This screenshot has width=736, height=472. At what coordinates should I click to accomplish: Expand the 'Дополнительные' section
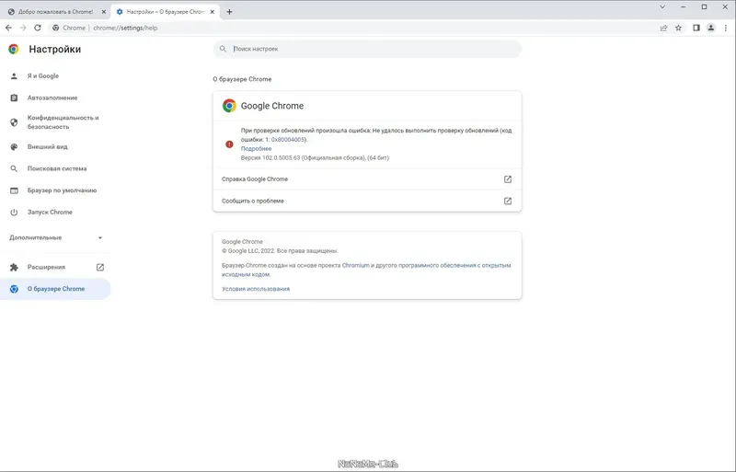tap(55, 237)
